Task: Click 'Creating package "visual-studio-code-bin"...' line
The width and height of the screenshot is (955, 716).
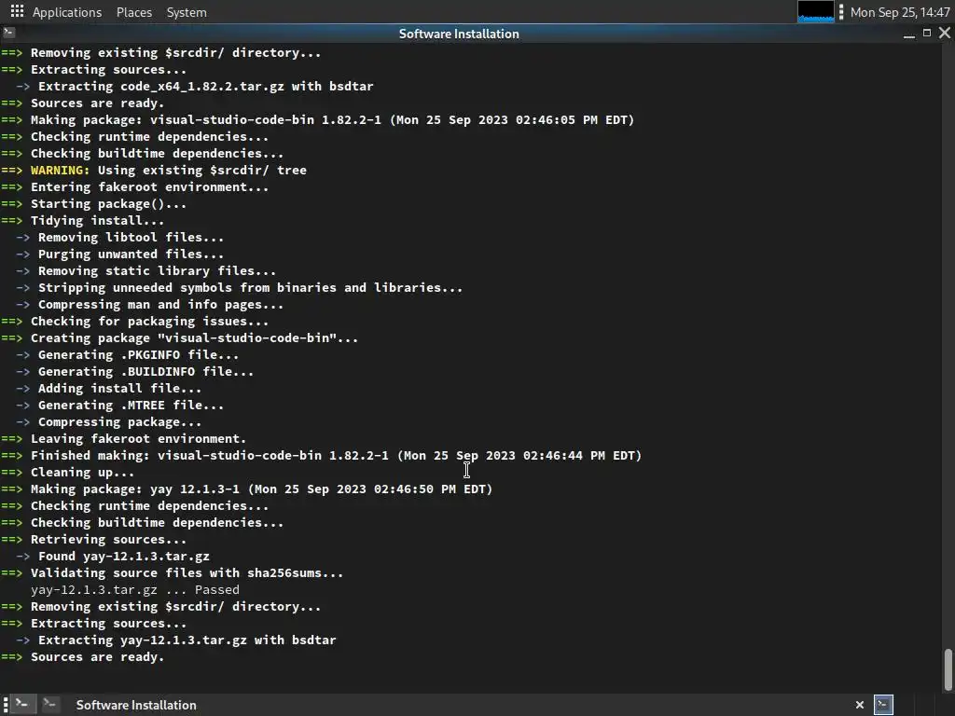Action: coord(194,337)
